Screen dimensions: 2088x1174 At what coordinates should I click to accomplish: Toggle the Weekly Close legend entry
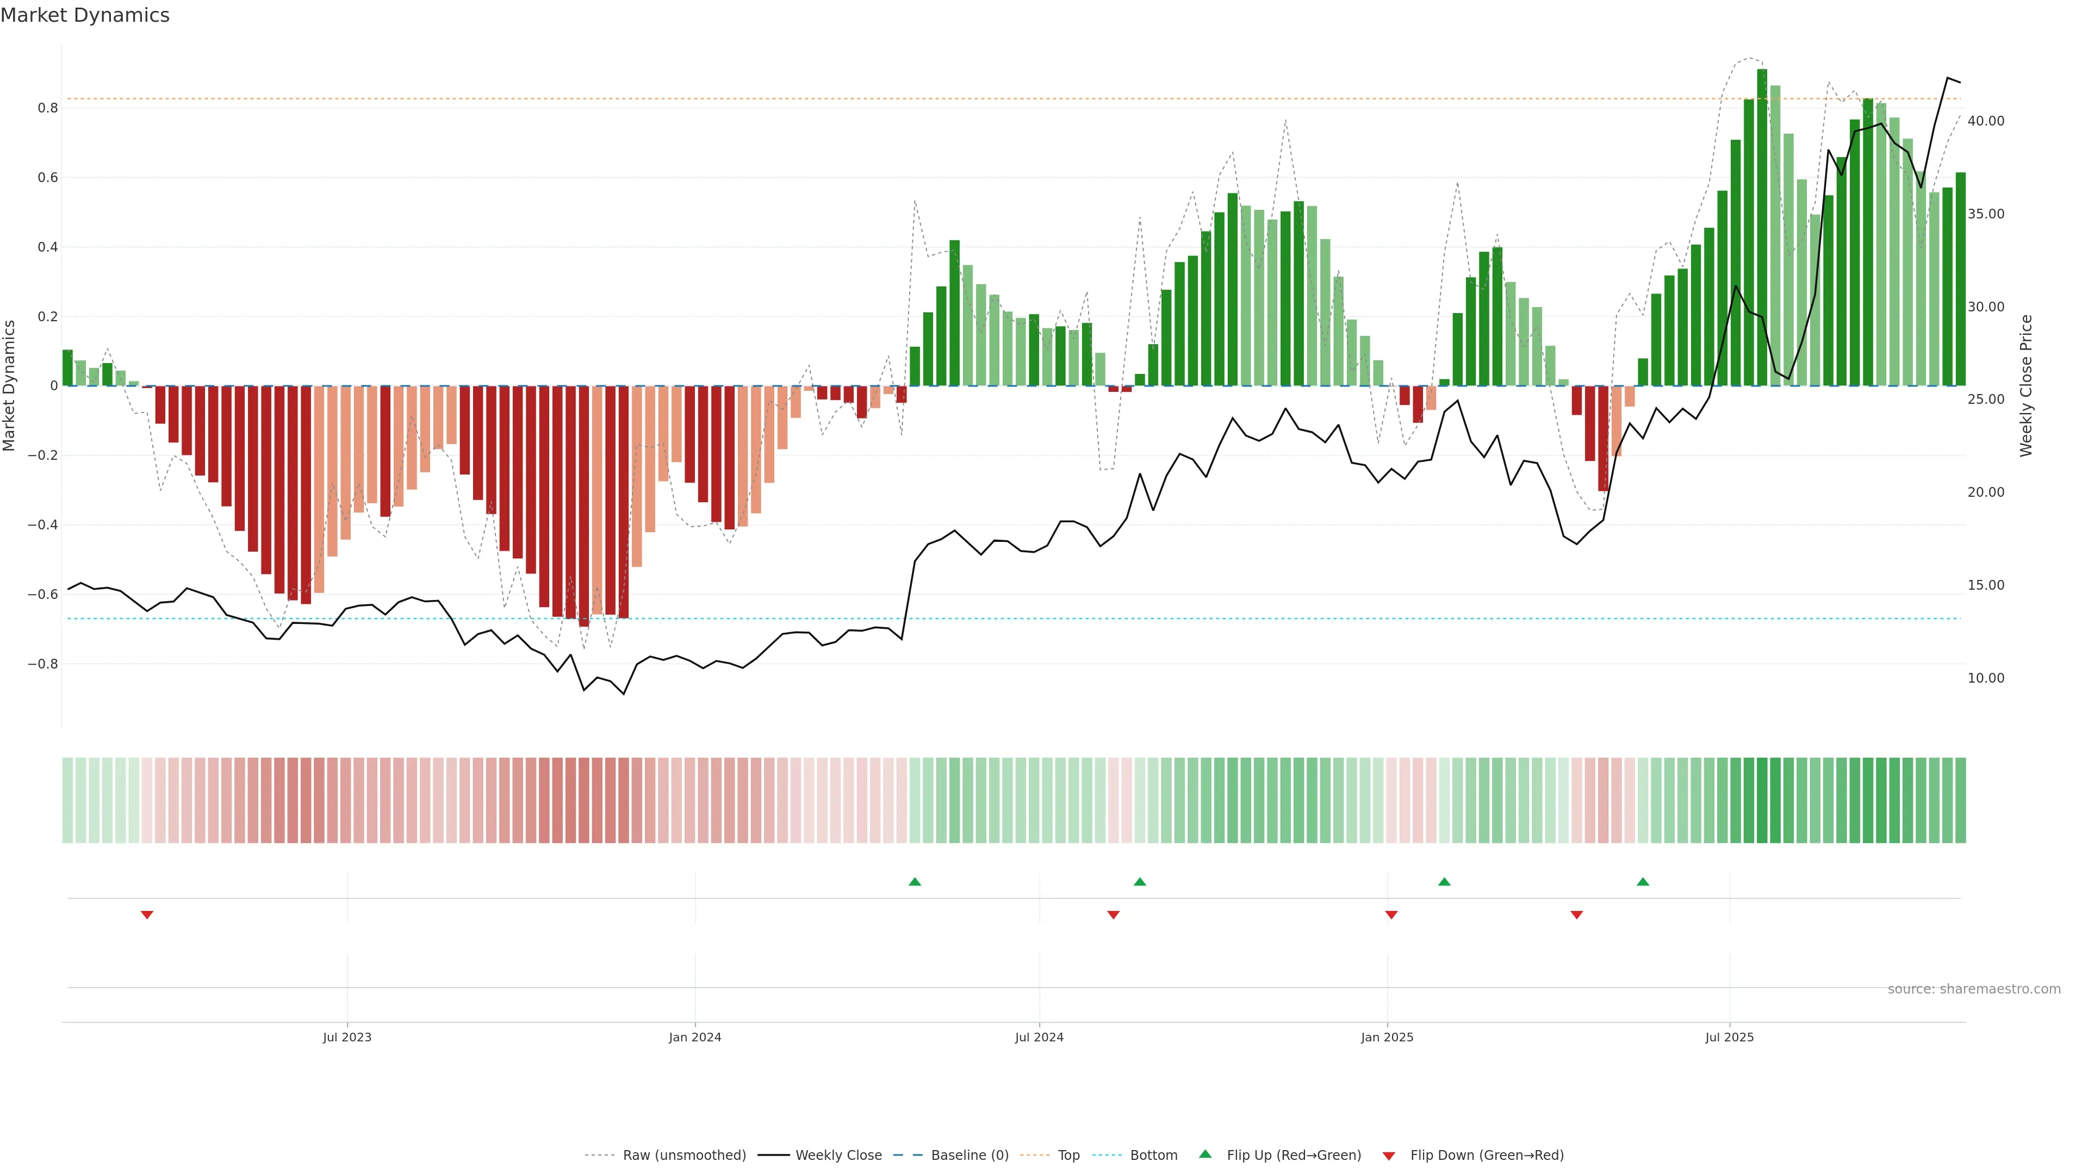[x=838, y=1156]
